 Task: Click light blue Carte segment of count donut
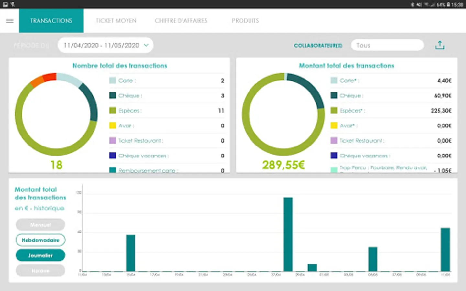pyautogui.click(x=69, y=80)
